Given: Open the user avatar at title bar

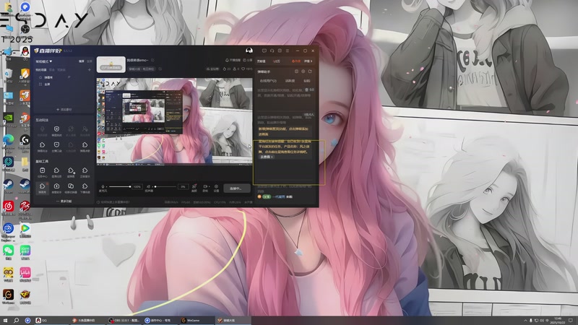Looking at the screenshot, I should click(249, 51).
